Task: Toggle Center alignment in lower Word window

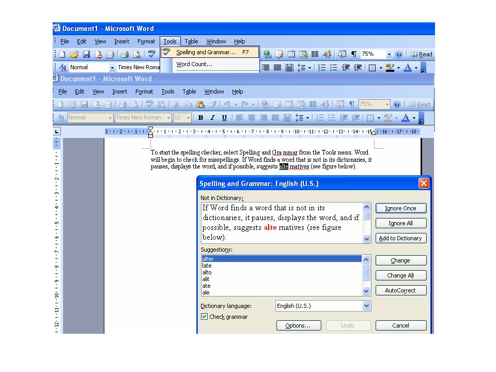Action: click(252, 118)
